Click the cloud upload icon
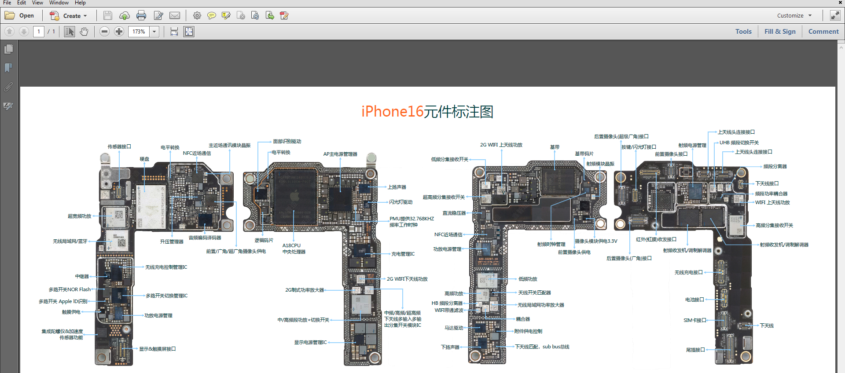Viewport: 845px width, 373px height. pos(125,16)
